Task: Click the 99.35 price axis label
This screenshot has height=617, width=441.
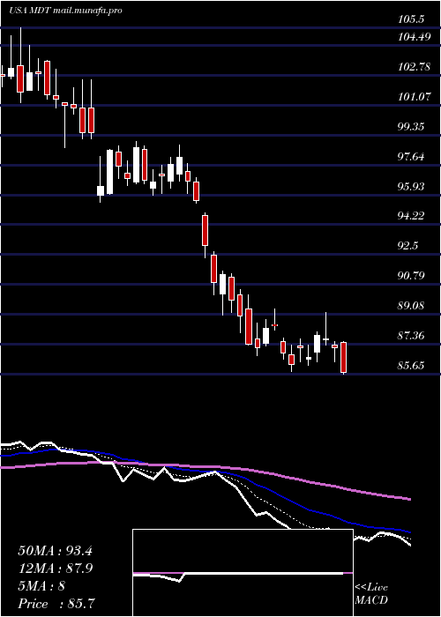Action: [412, 127]
